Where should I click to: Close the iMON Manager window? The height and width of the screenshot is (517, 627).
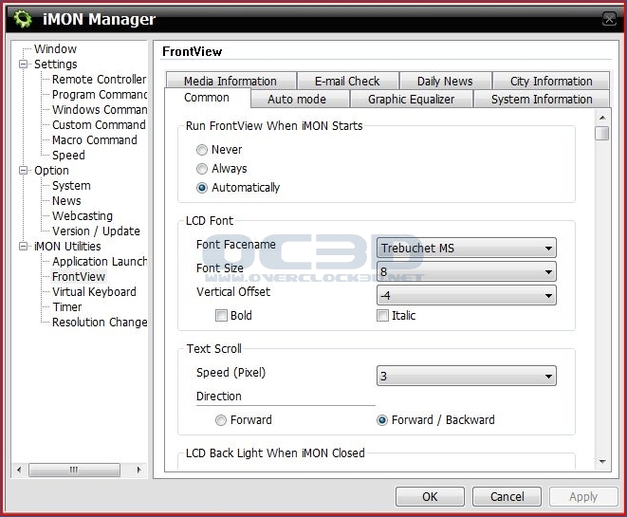click(x=609, y=19)
